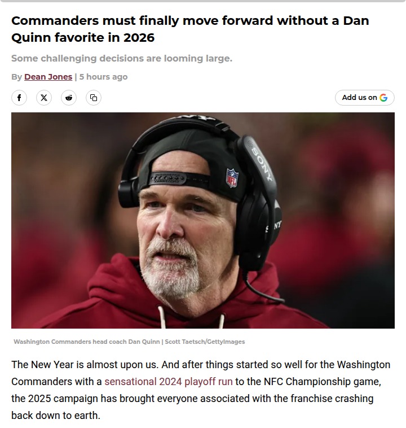Click the word By before the author name

(16, 77)
